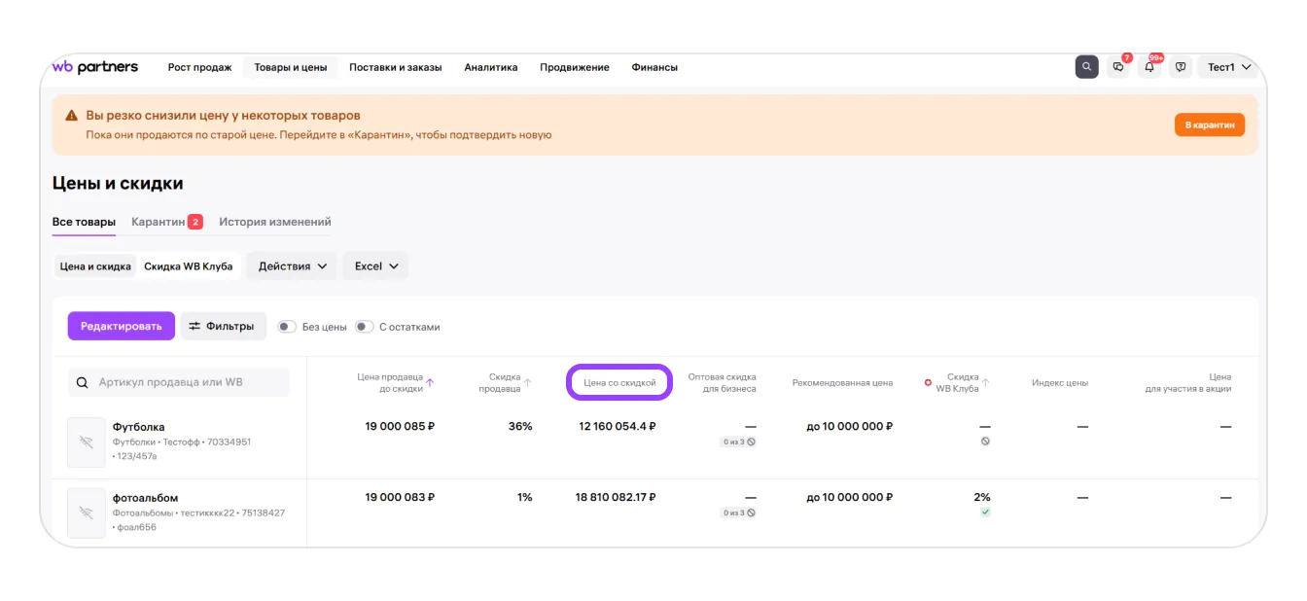Click the Рекомендованная цена column header
The height and width of the screenshot is (601, 1307).
pos(842,382)
